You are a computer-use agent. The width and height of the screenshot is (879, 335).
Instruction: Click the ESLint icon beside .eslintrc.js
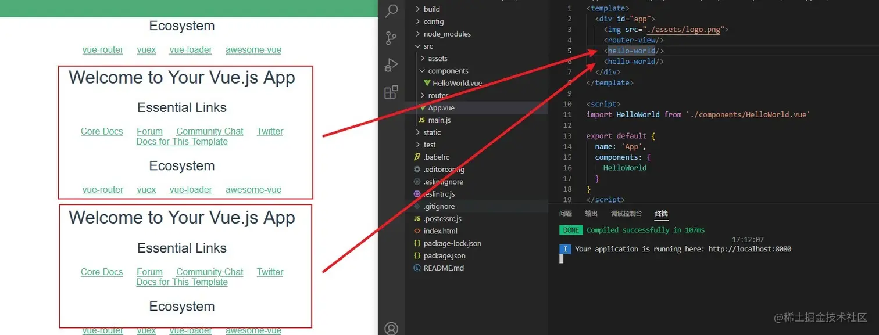pos(417,194)
